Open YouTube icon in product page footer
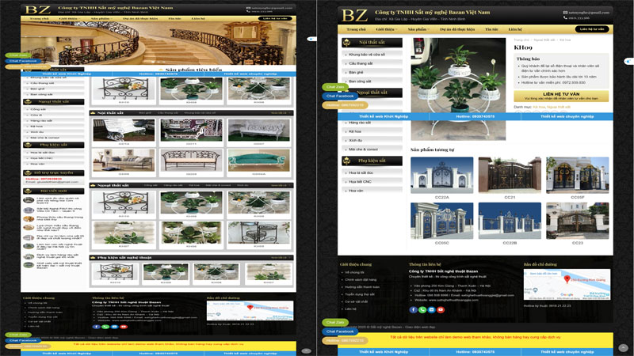Viewport: 634px width, 356px height. pos(441,309)
